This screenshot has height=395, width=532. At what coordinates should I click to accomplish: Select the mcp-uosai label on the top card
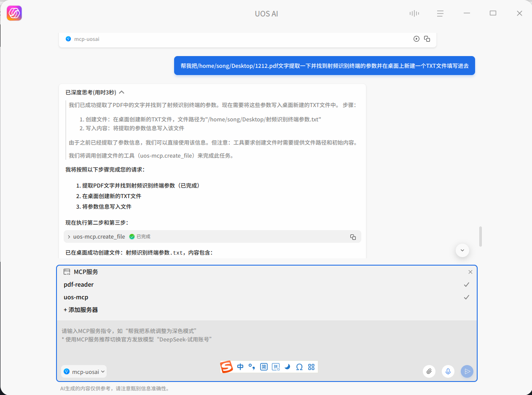(x=87, y=39)
